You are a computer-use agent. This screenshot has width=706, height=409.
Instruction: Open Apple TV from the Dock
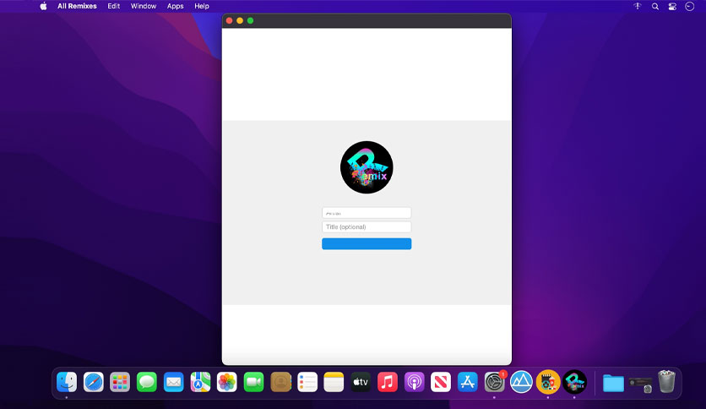tap(361, 383)
